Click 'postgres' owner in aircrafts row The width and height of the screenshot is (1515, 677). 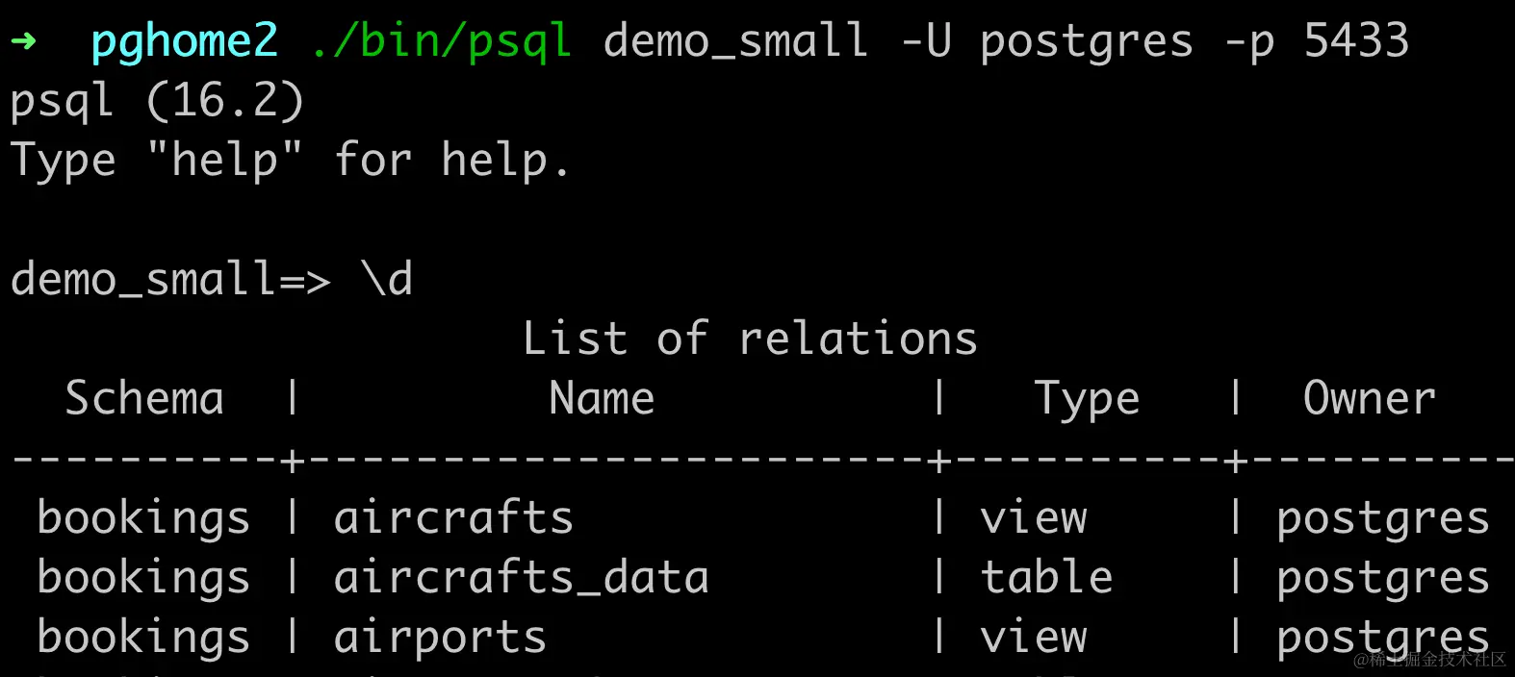pos(1382,520)
